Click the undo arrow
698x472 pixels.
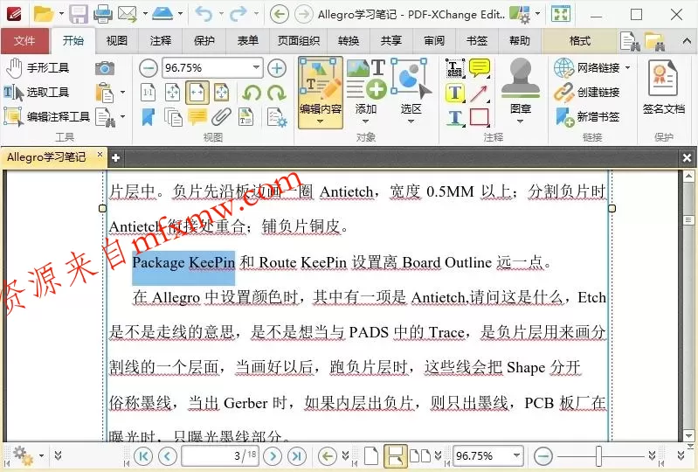pos(204,14)
